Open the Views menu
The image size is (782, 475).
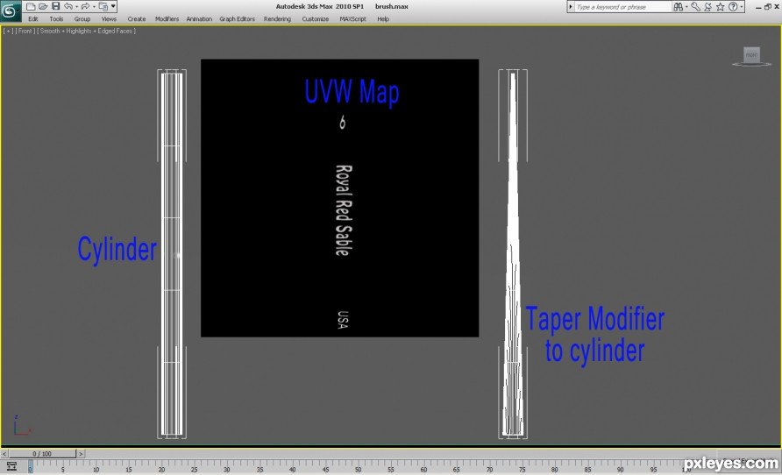tap(109, 19)
